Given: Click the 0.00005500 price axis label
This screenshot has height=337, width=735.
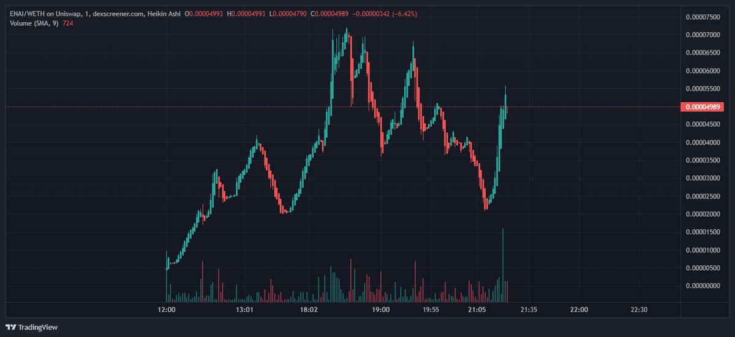Looking at the screenshot, I should (x=703, y=89).
